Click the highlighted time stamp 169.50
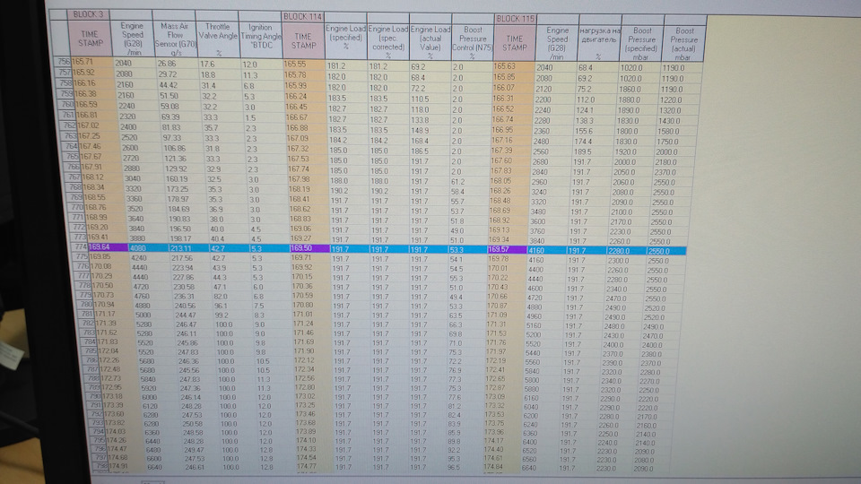 pos(301,248)
